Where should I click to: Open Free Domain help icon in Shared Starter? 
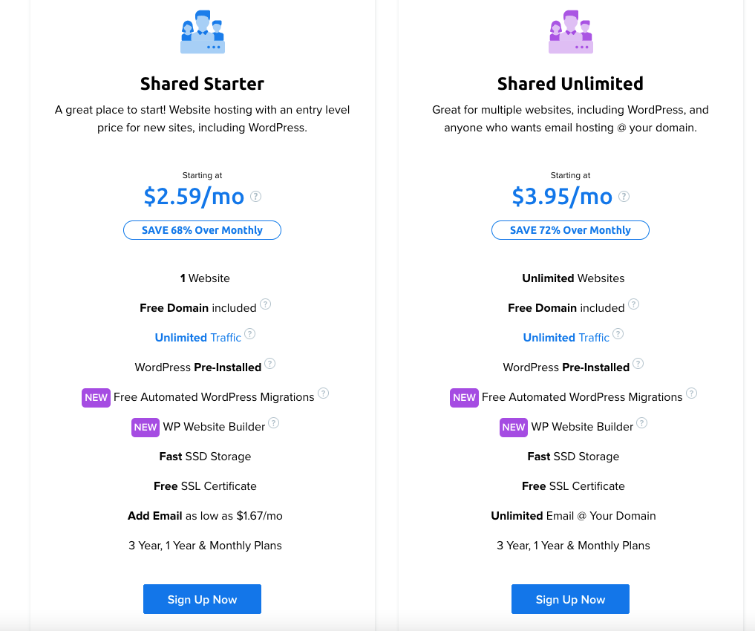[x=265, y=304]
